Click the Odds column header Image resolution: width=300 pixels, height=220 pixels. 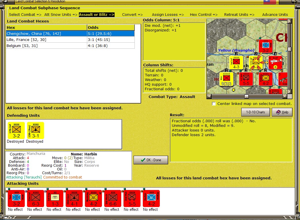tap(111, 27)
